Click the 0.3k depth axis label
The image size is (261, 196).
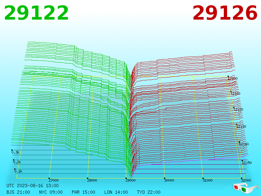[15, 152]
